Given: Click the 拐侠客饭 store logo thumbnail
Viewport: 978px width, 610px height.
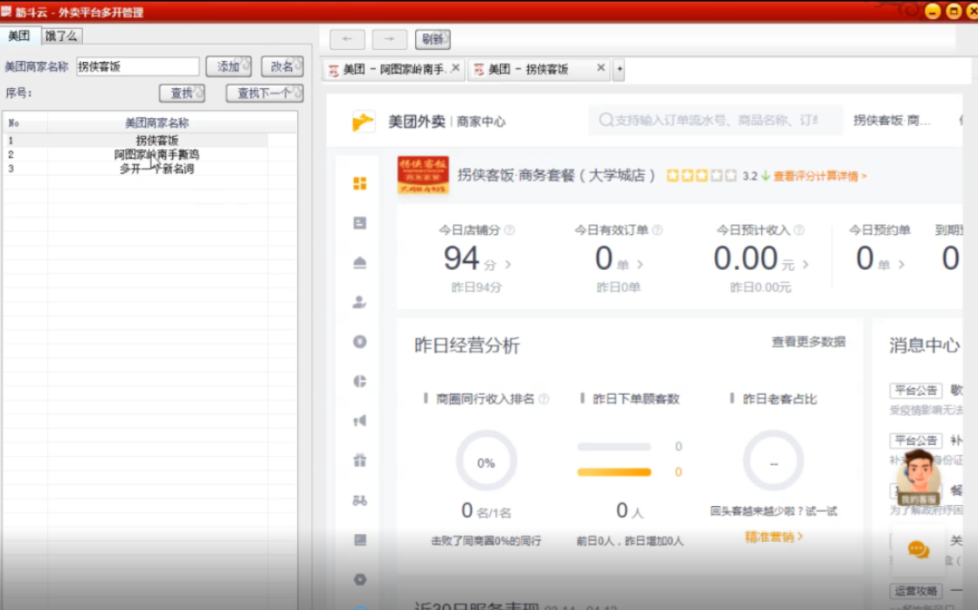Looking at the screenshot, I should (423, 176).
